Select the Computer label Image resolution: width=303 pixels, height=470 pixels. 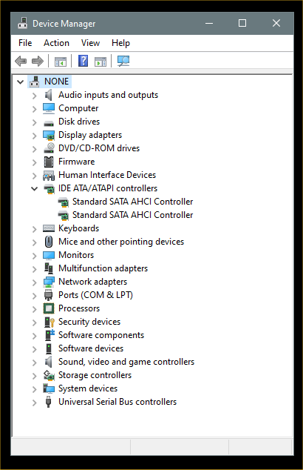point(78,108)
